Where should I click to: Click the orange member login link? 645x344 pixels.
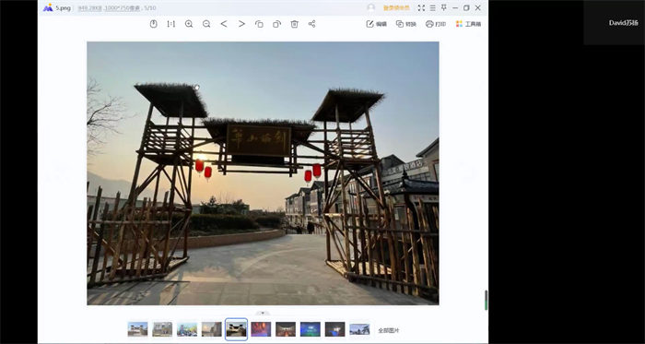(x=396, y=7)
